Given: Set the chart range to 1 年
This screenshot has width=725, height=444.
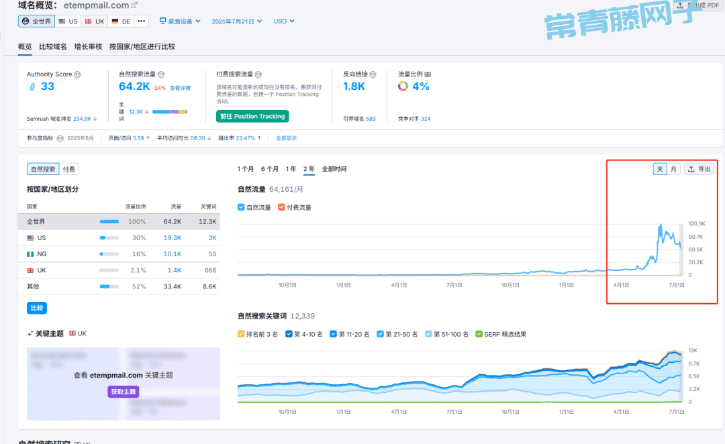Looking at the screenshot, I should click(291, 169).
